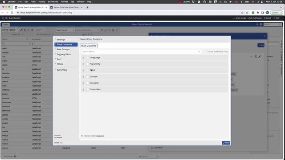Open the Apple menu

[4, 2]
